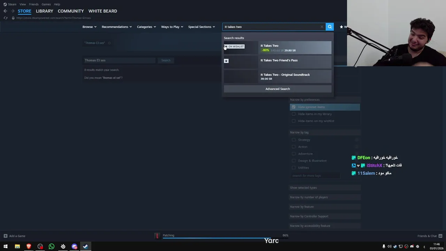Go forward with the right arrow navigation icon
The width and height of the screenshot is (446, 251).
13,11
